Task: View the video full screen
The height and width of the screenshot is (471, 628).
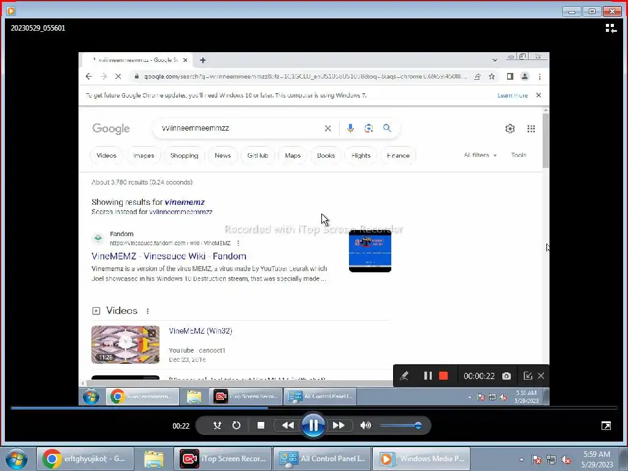Action: click(x=607, y=426)
